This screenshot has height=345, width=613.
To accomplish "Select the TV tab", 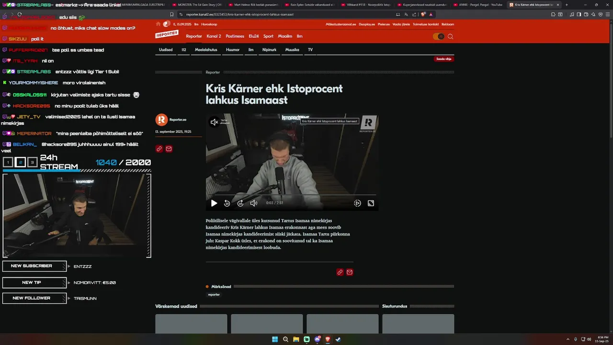I will (x=310, y=50).
